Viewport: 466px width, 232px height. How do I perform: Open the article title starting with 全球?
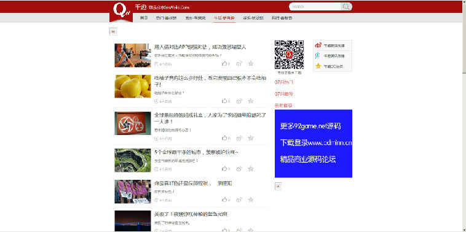pos(210,118)
